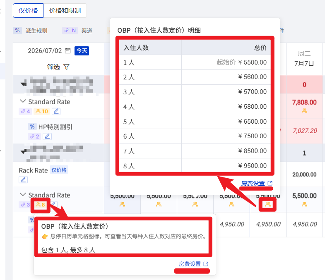Select the ¥ 5700.00 price for 3 人
The width and height of the screenshot is (325, 280).
[252, 92]
